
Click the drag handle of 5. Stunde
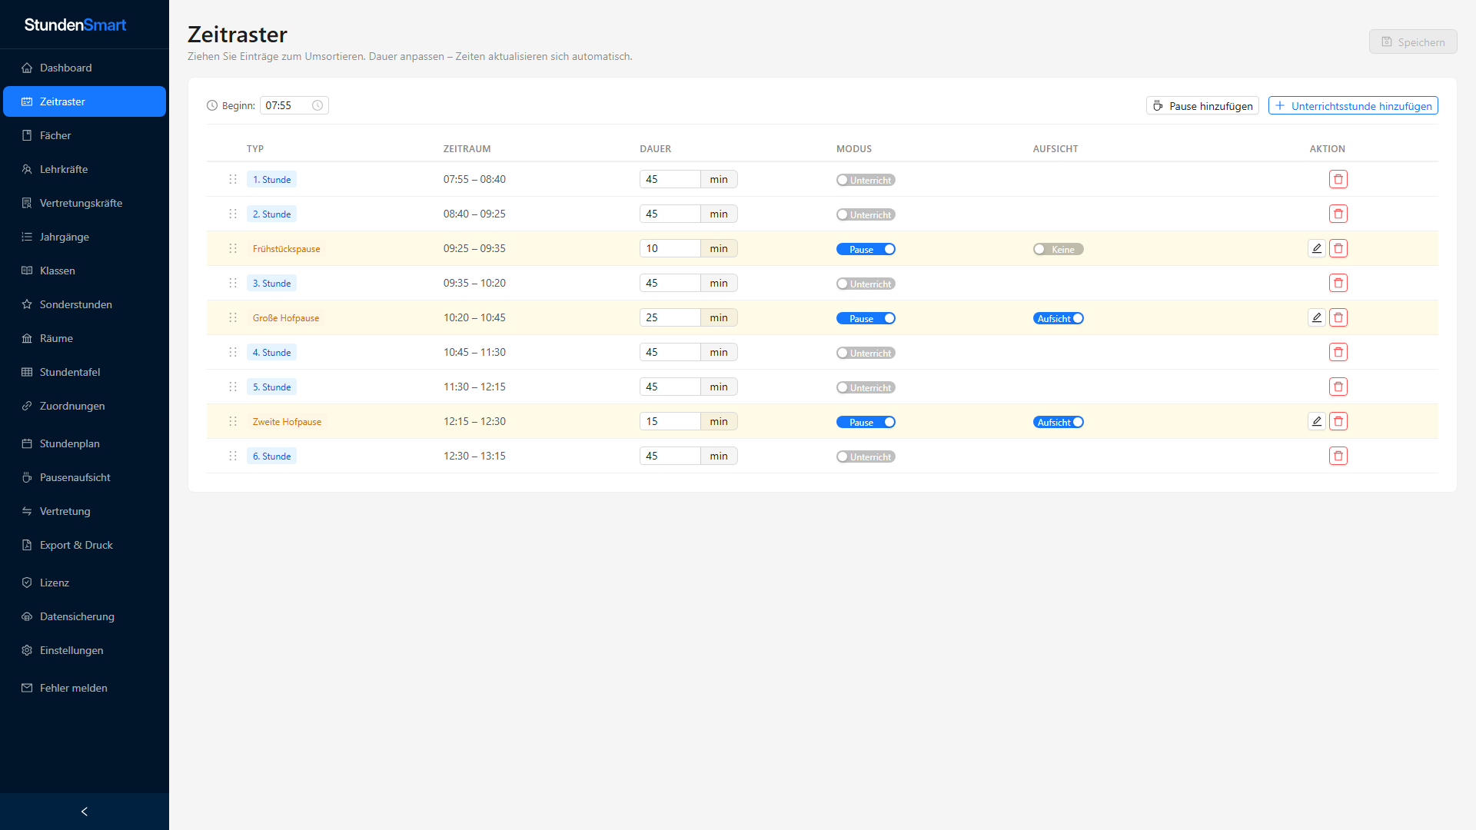click(233, 387)
